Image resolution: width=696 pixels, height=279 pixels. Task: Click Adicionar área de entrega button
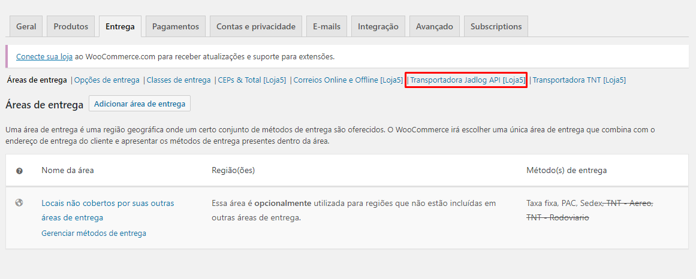140,104
